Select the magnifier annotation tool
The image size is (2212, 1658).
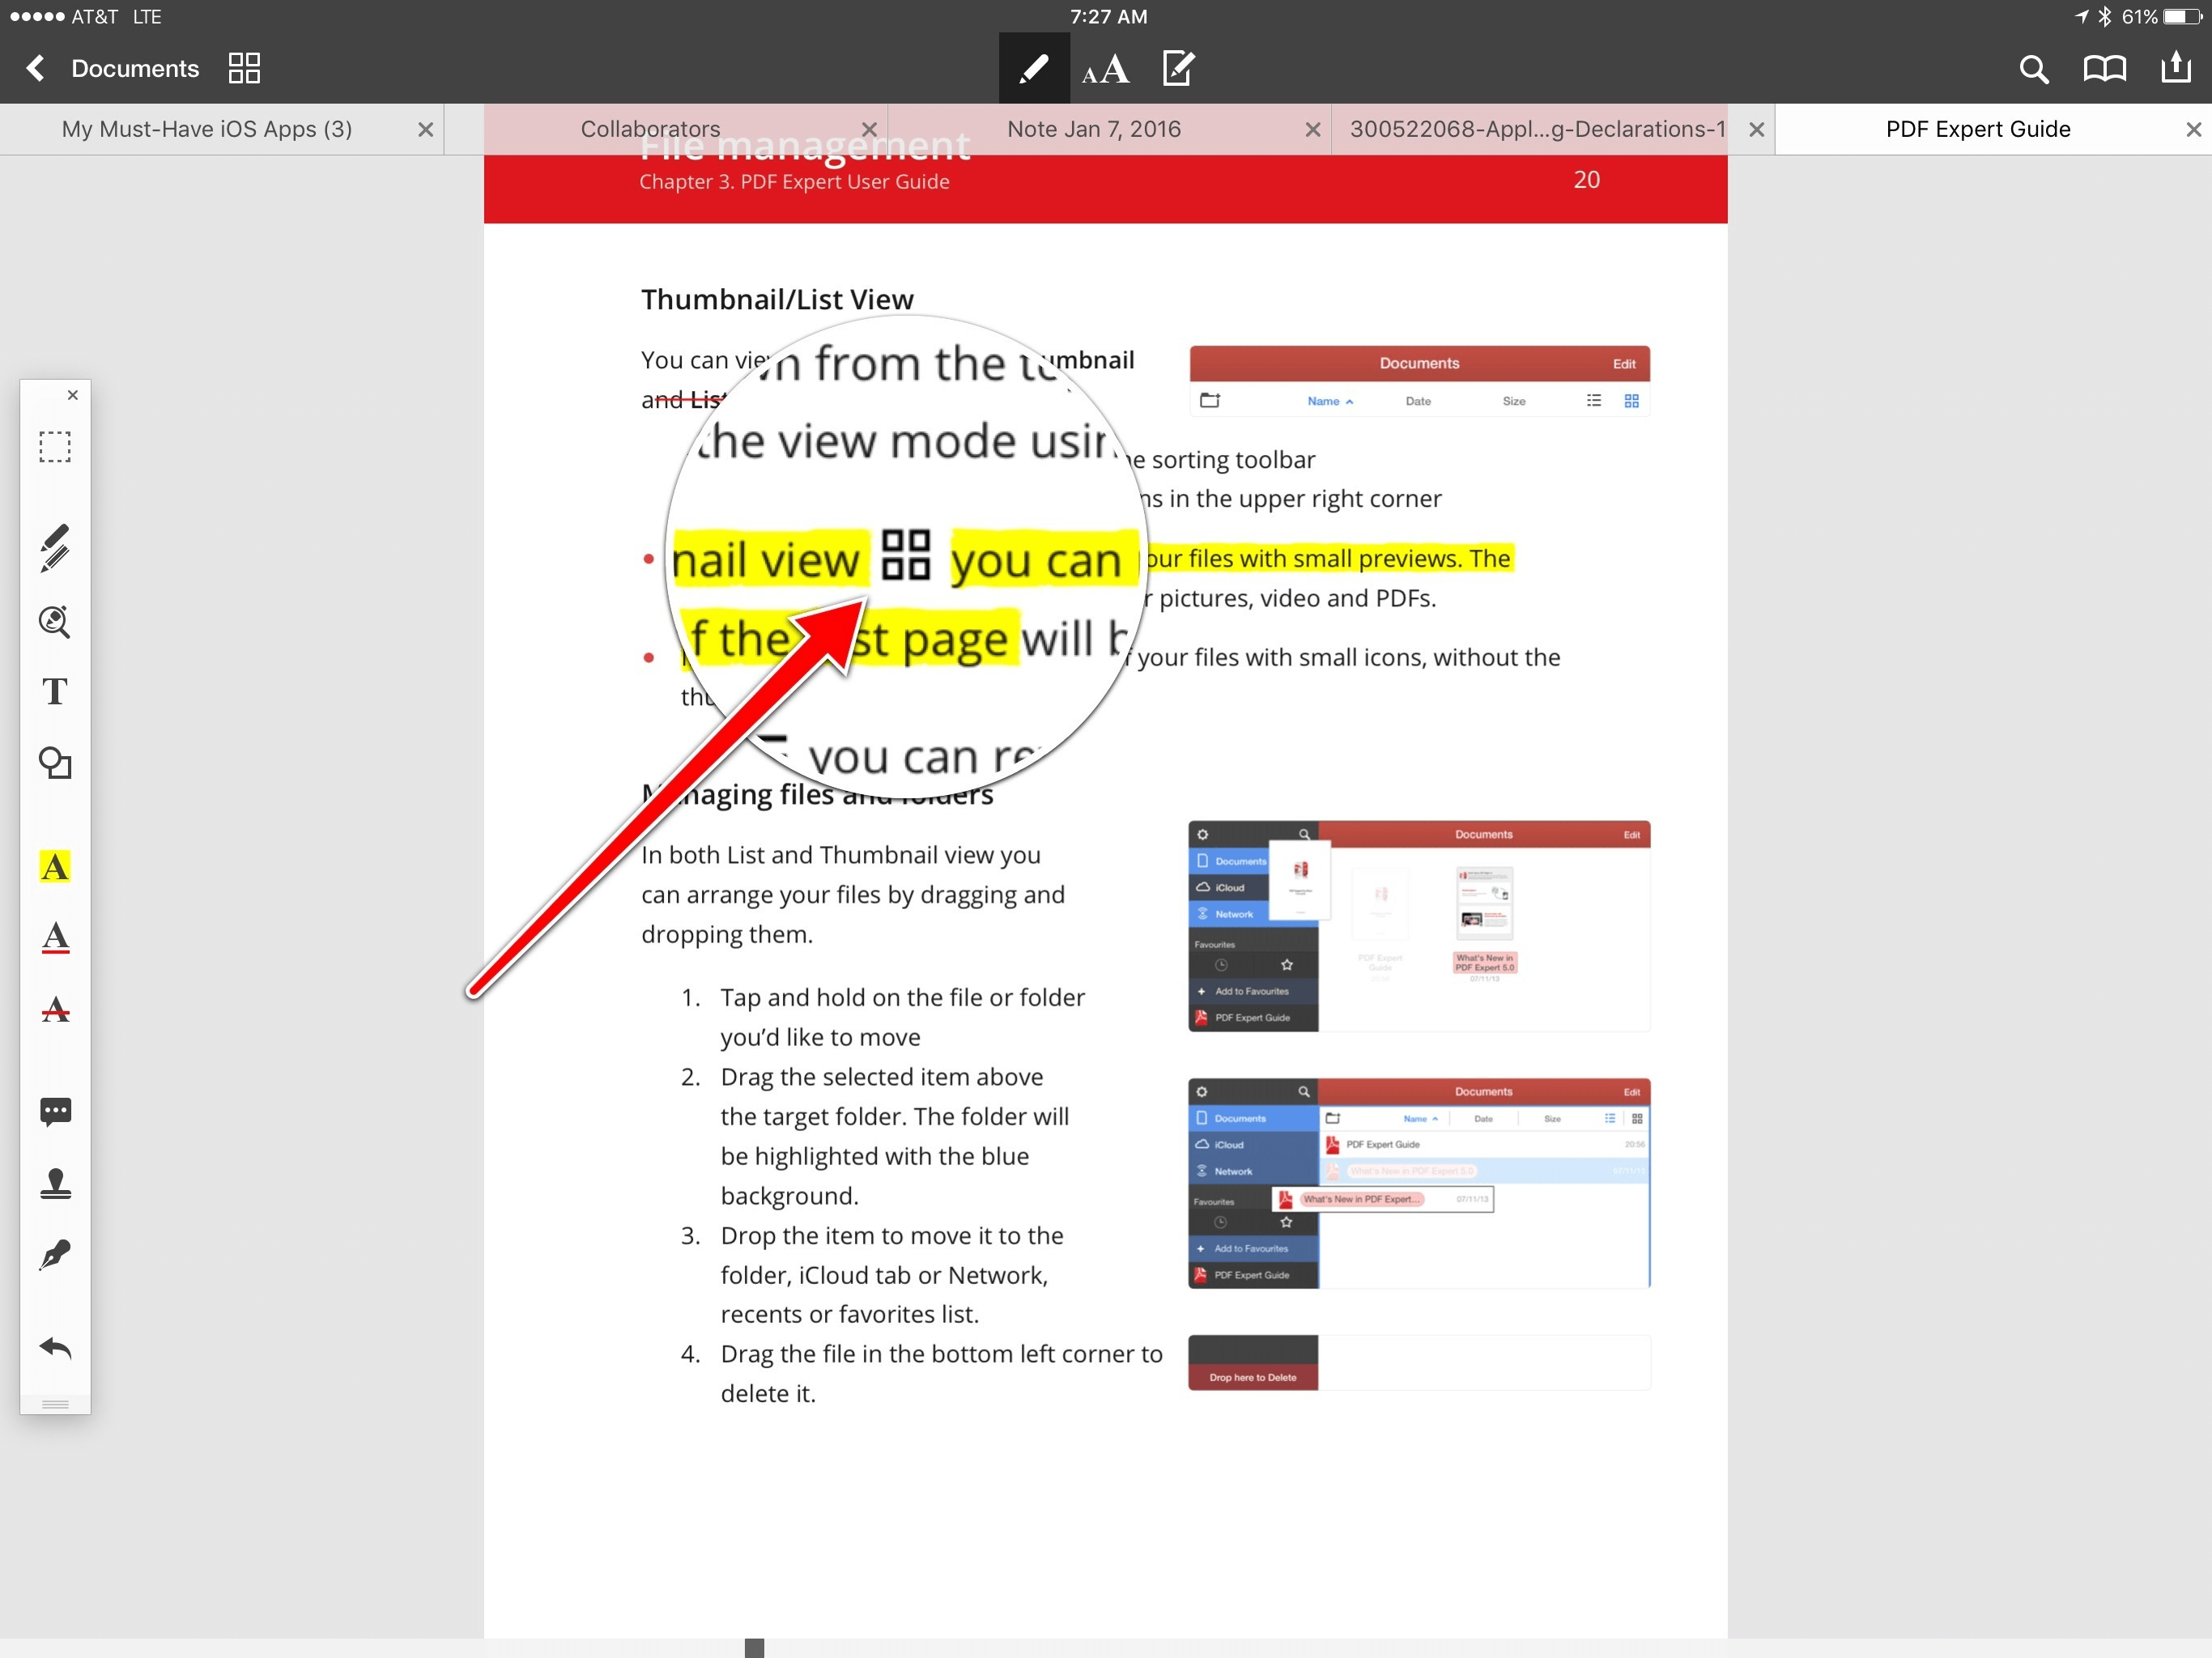click(x=55, y=621)
